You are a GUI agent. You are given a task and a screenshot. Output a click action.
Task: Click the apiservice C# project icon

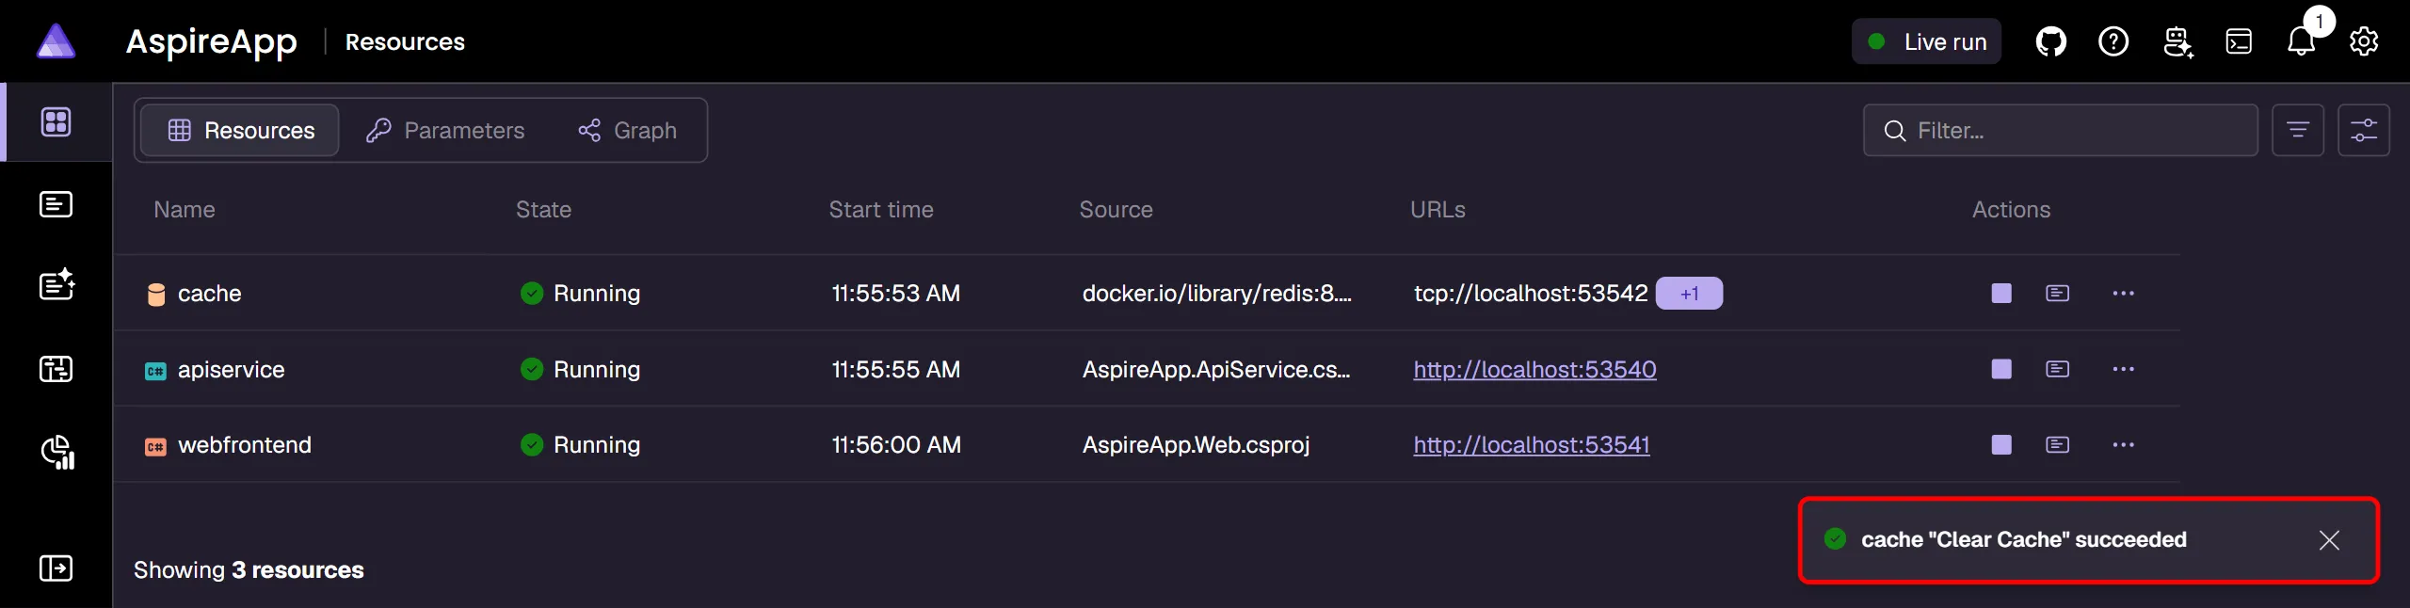pyautogui.click(x=155, y=371)
